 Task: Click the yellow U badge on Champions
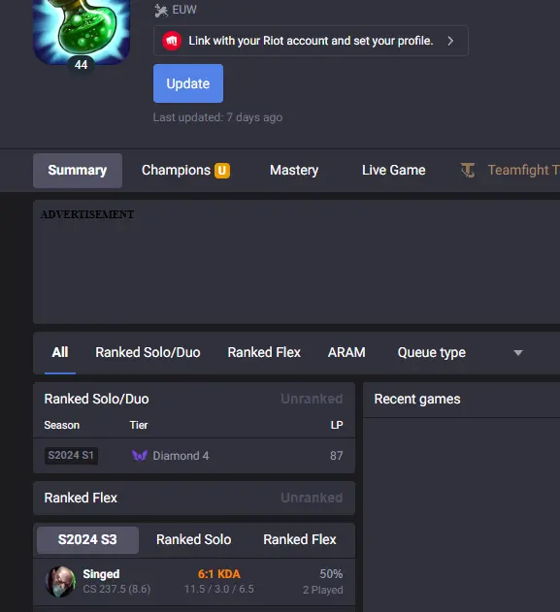222,171
